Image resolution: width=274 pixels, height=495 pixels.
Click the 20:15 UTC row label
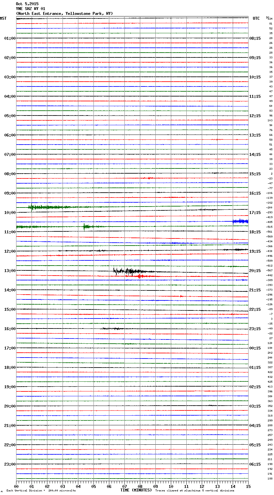(255, 271)
